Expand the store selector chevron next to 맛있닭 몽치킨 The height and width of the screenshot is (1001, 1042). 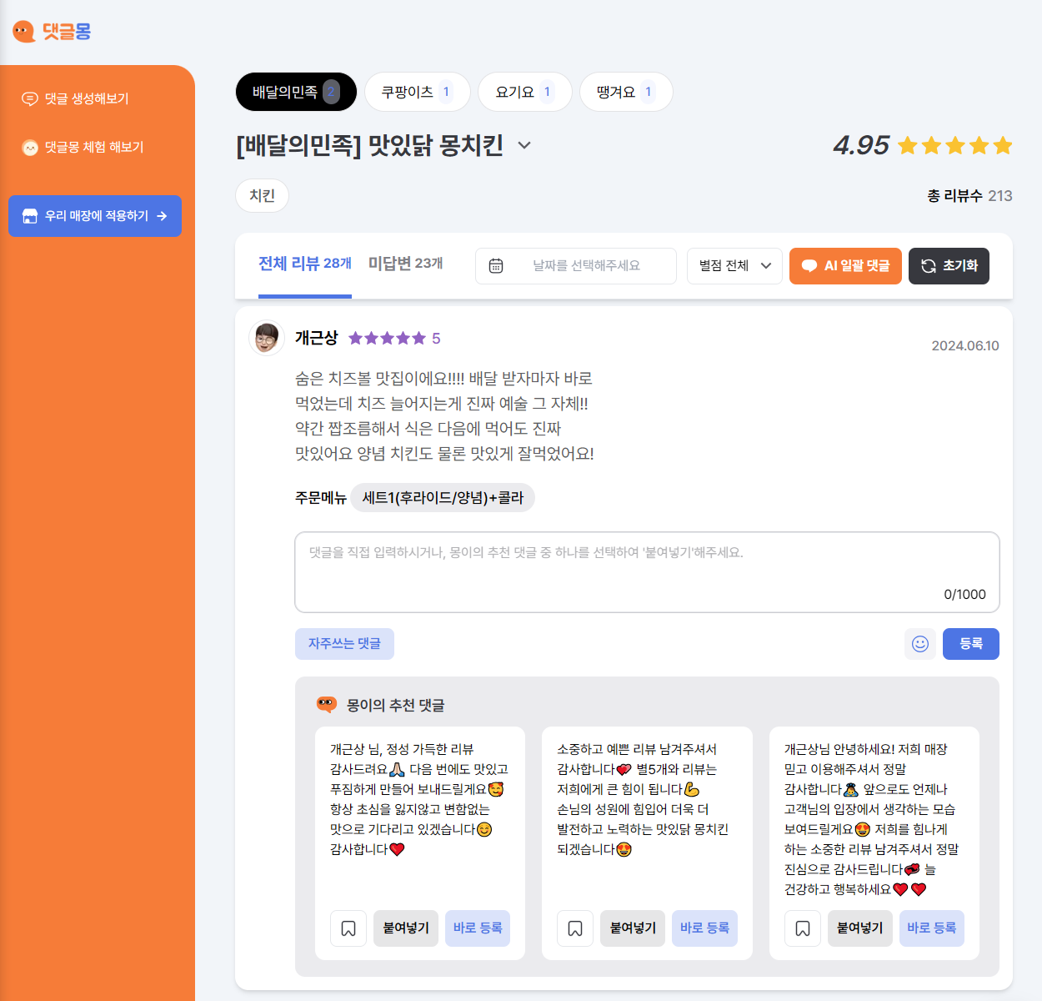[x=524, y=145]
